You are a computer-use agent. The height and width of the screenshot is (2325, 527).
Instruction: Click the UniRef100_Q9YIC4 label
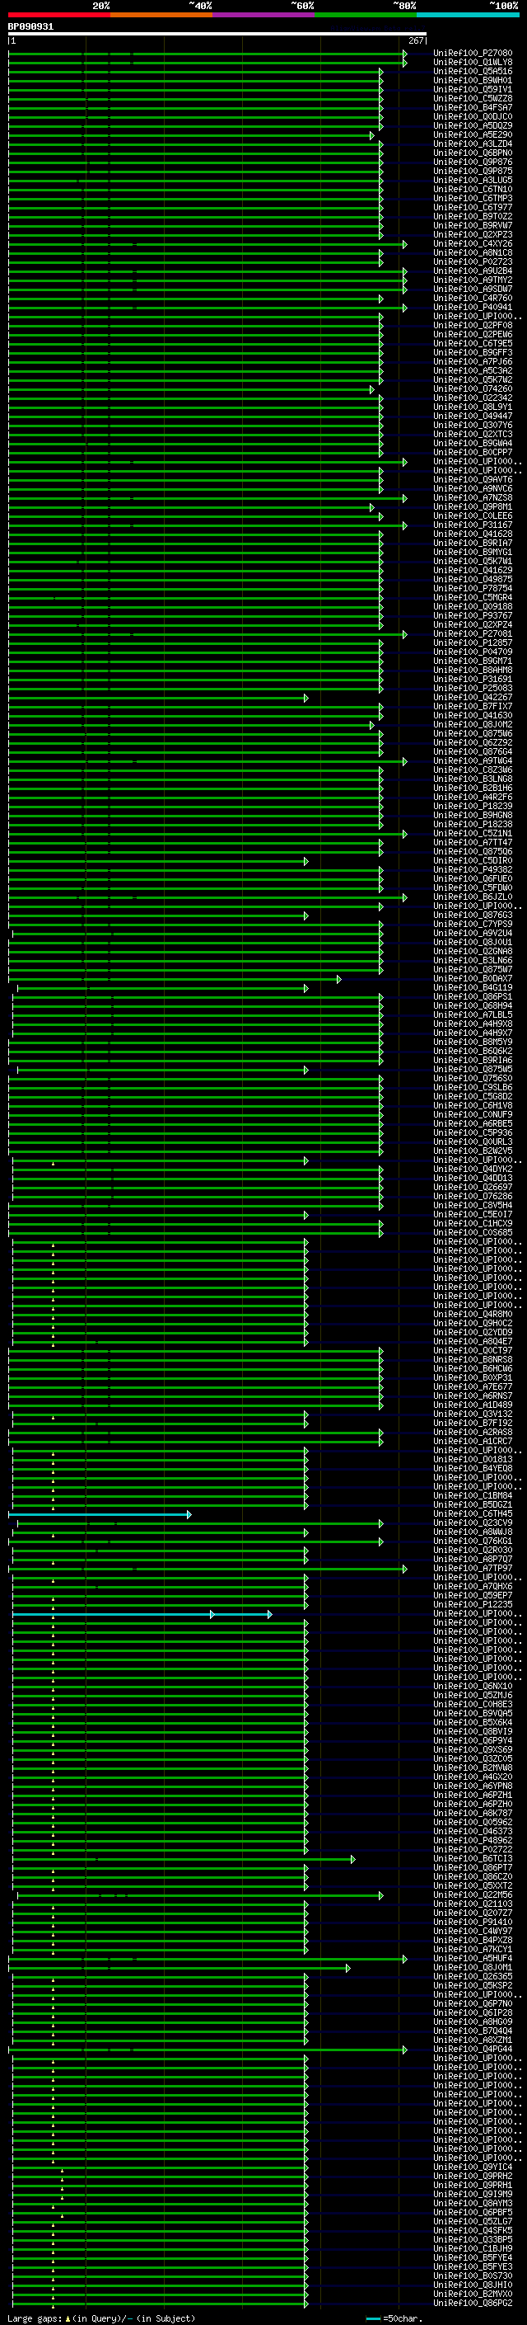(472, 2167)
